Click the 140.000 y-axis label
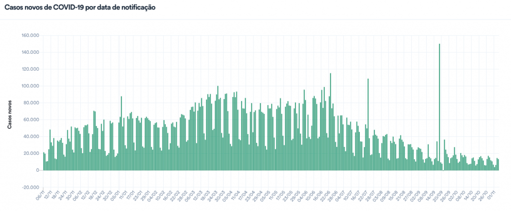511x211 pixels. [x=30, y=53]
